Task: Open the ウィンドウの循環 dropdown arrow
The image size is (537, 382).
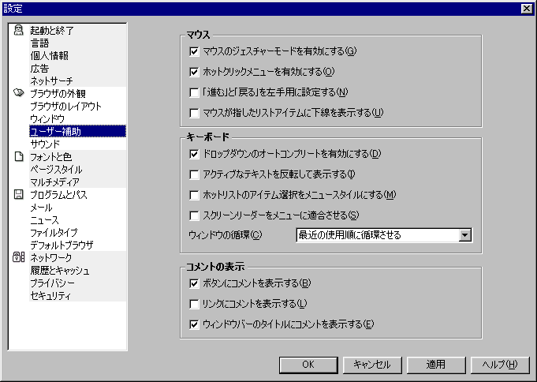Action: [464, 235]
